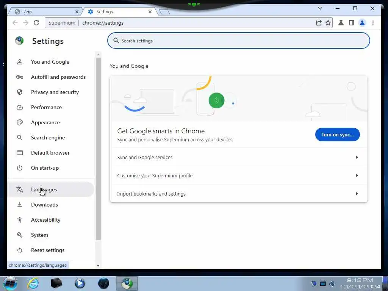Open the profile avatar menu
The image size is (388, 291).
[x=362, y=23]
